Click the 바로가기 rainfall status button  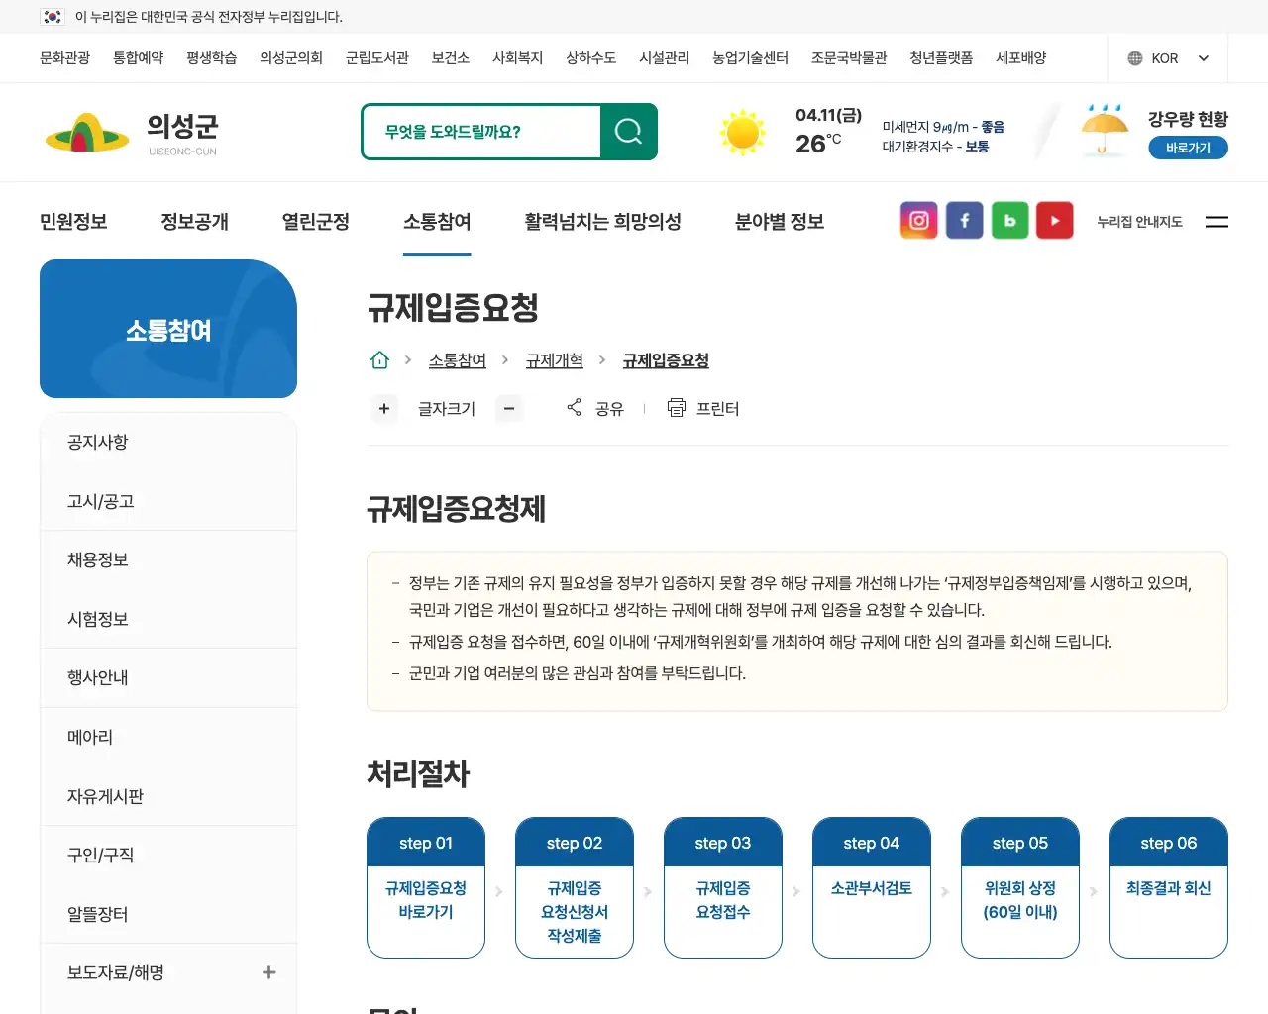pos(1187,147)
